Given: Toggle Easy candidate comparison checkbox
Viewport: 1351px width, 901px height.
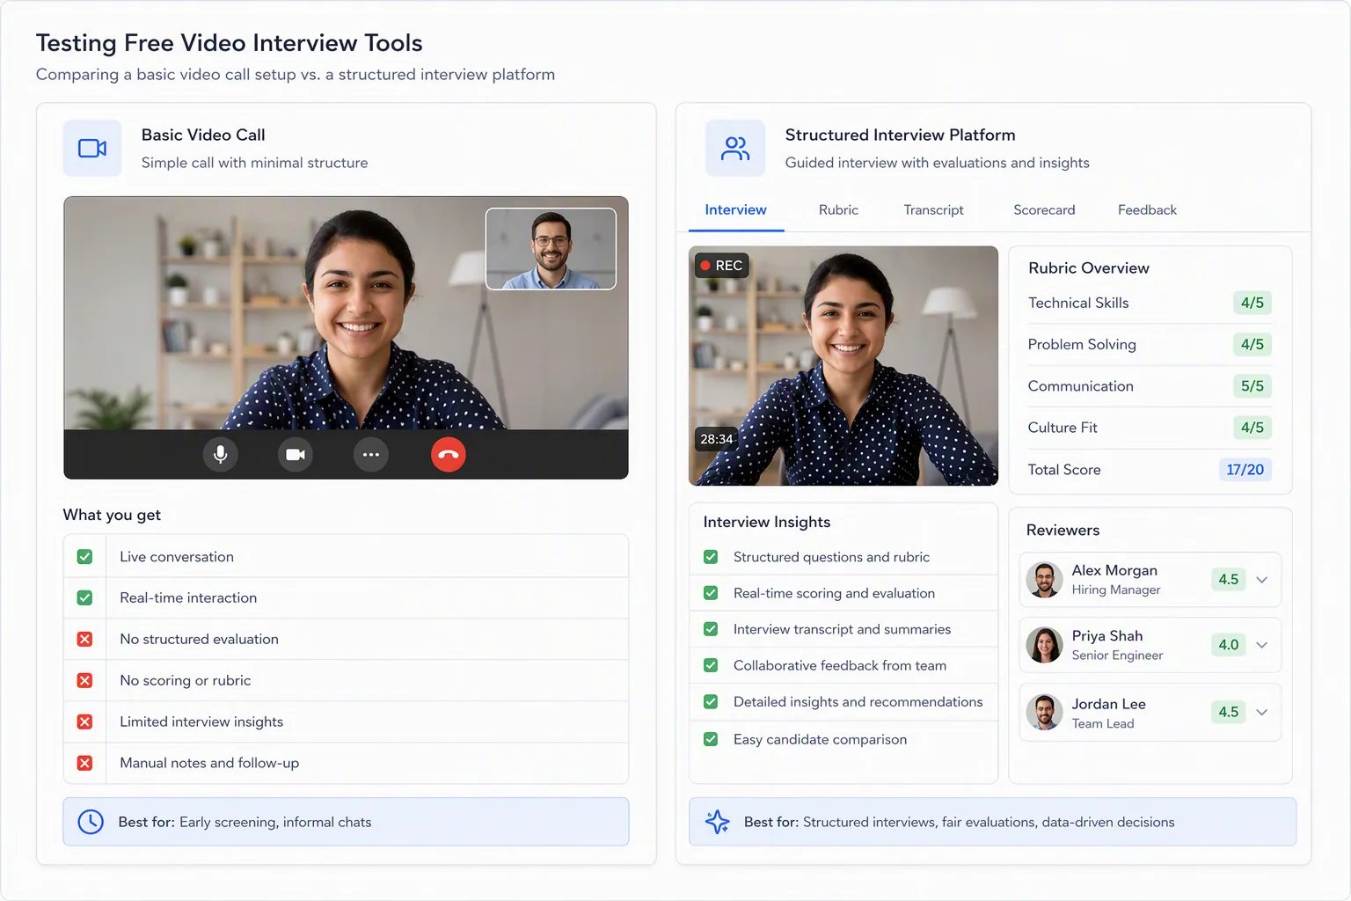Looking at the screenshot, I should (x=711, y=739).
